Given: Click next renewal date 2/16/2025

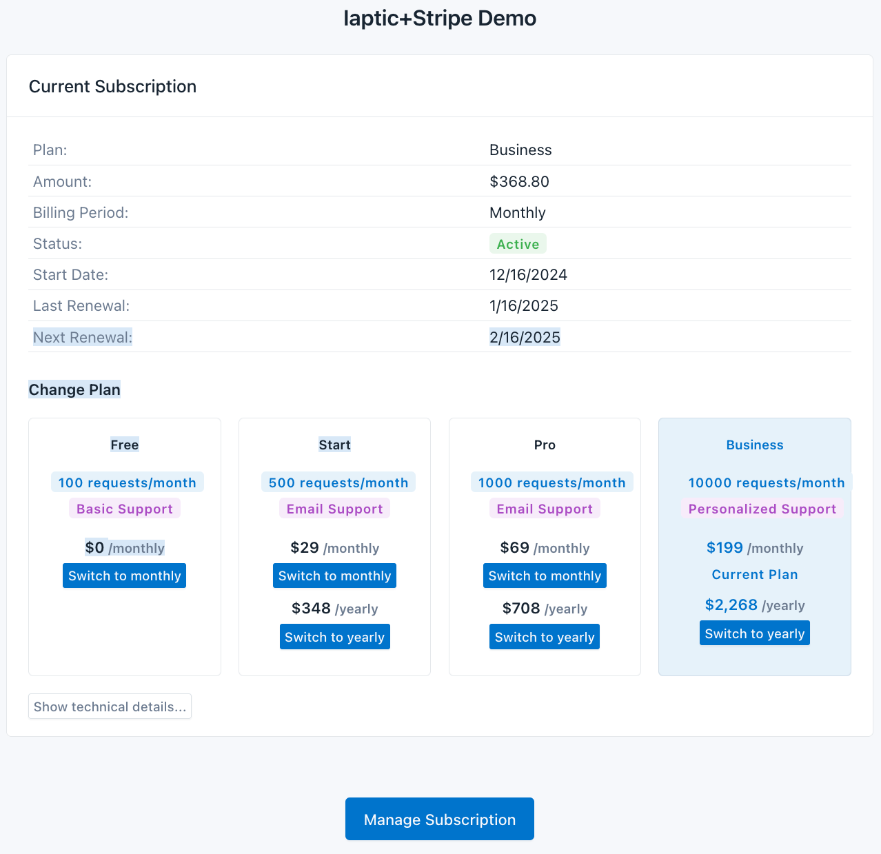Looking at the screenshot, I should (x=525, y=337).
